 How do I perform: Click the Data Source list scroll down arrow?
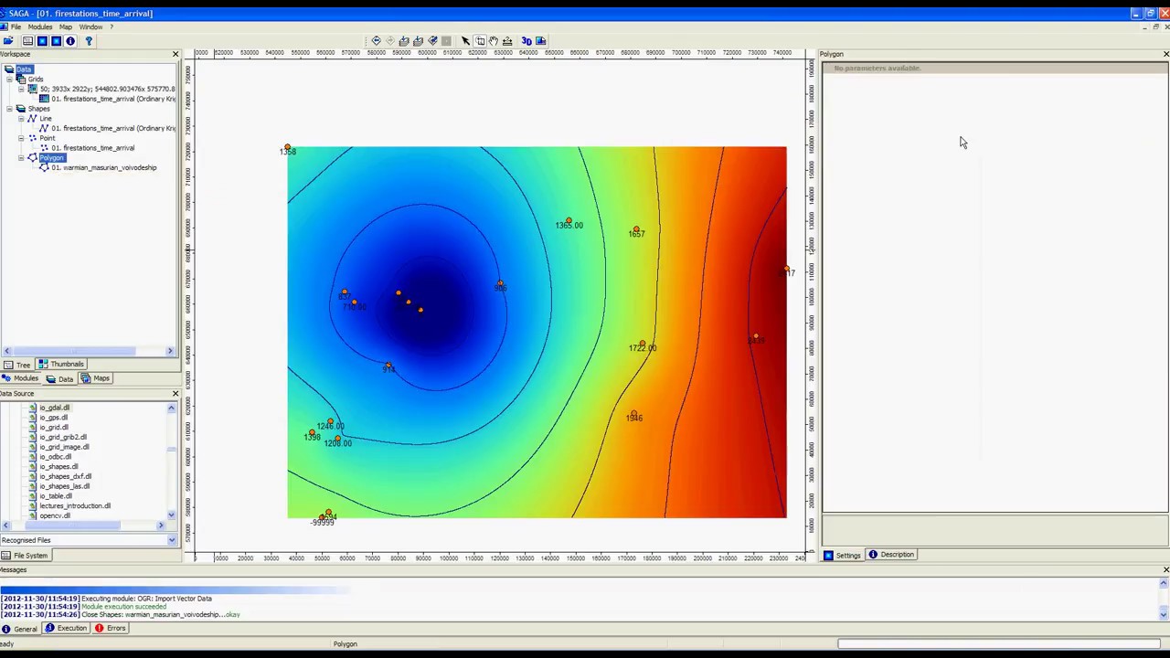point(171,515)
